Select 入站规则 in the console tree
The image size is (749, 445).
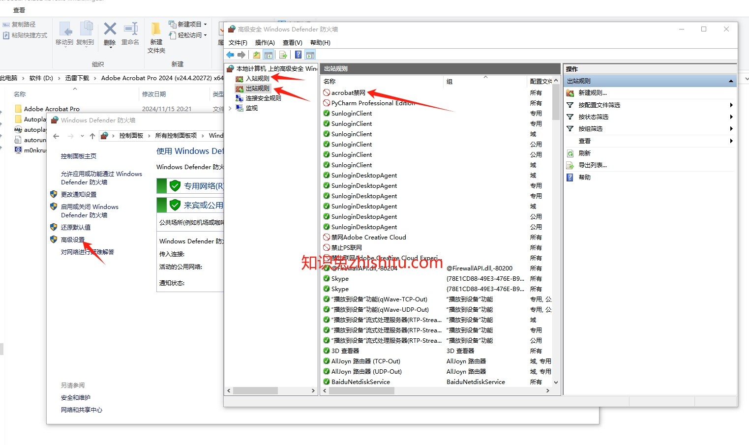coord(257,79)
